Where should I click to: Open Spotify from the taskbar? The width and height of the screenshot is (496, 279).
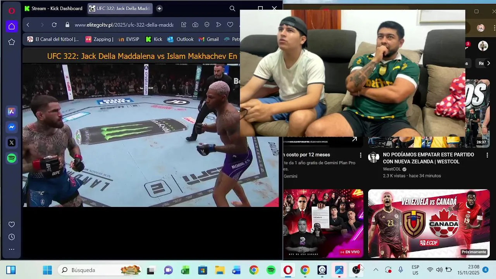click(271, 270)
